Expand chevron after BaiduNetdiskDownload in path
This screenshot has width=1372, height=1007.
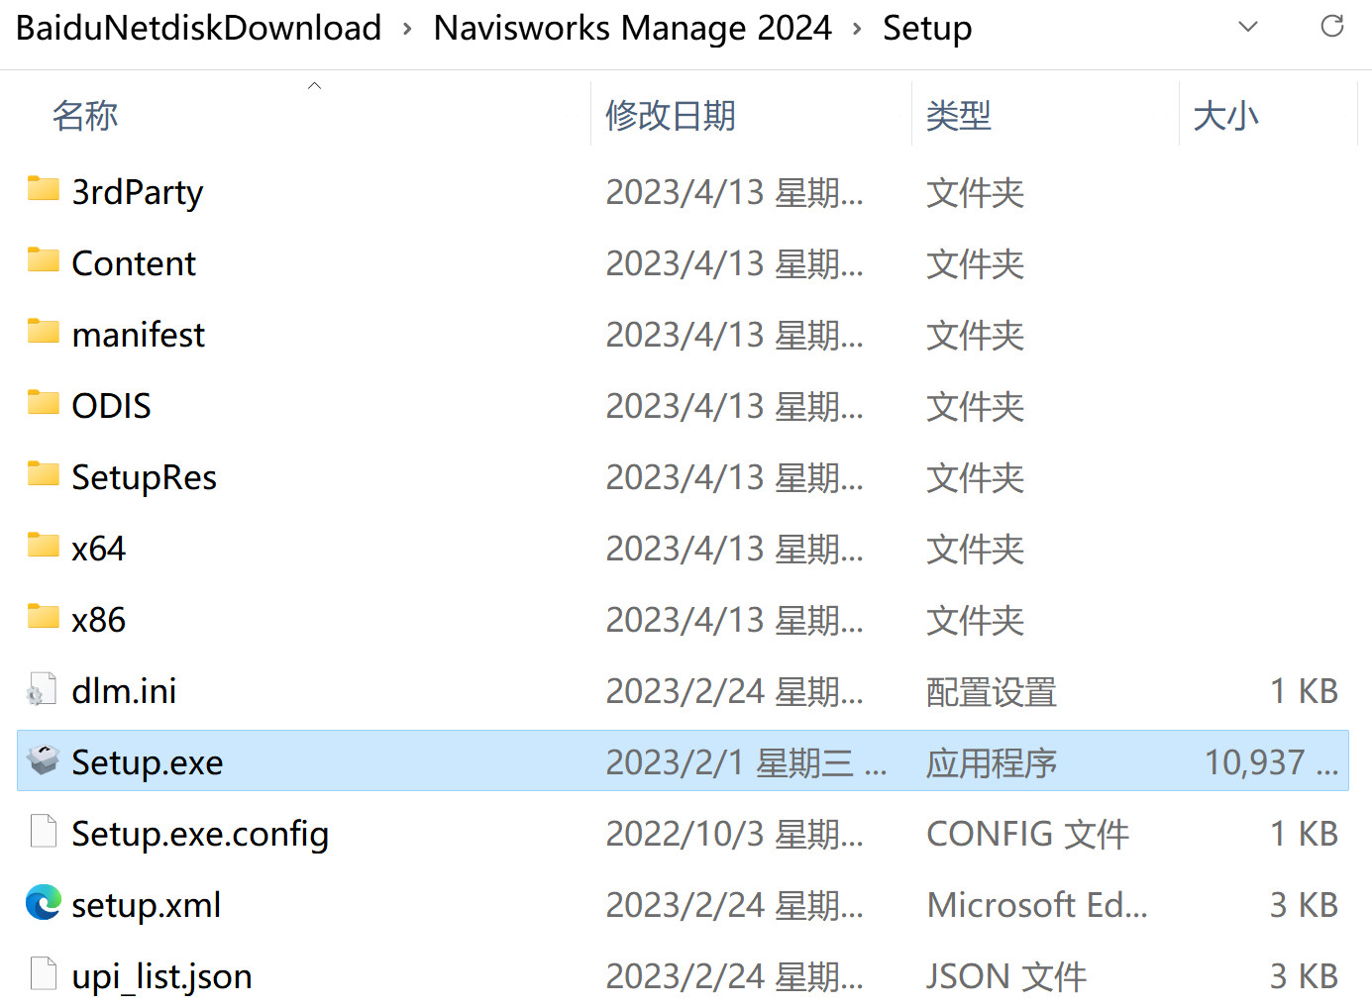pos(407,29)
